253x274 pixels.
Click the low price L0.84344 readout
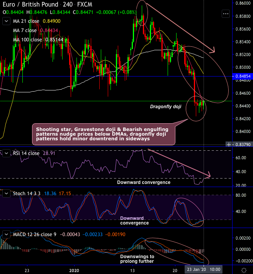click(60, 12)
